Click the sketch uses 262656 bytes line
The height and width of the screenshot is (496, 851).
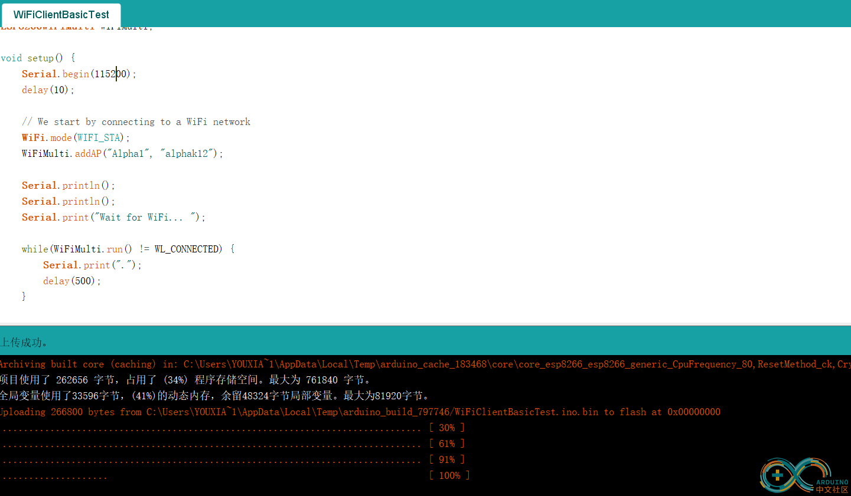(185, 380)
